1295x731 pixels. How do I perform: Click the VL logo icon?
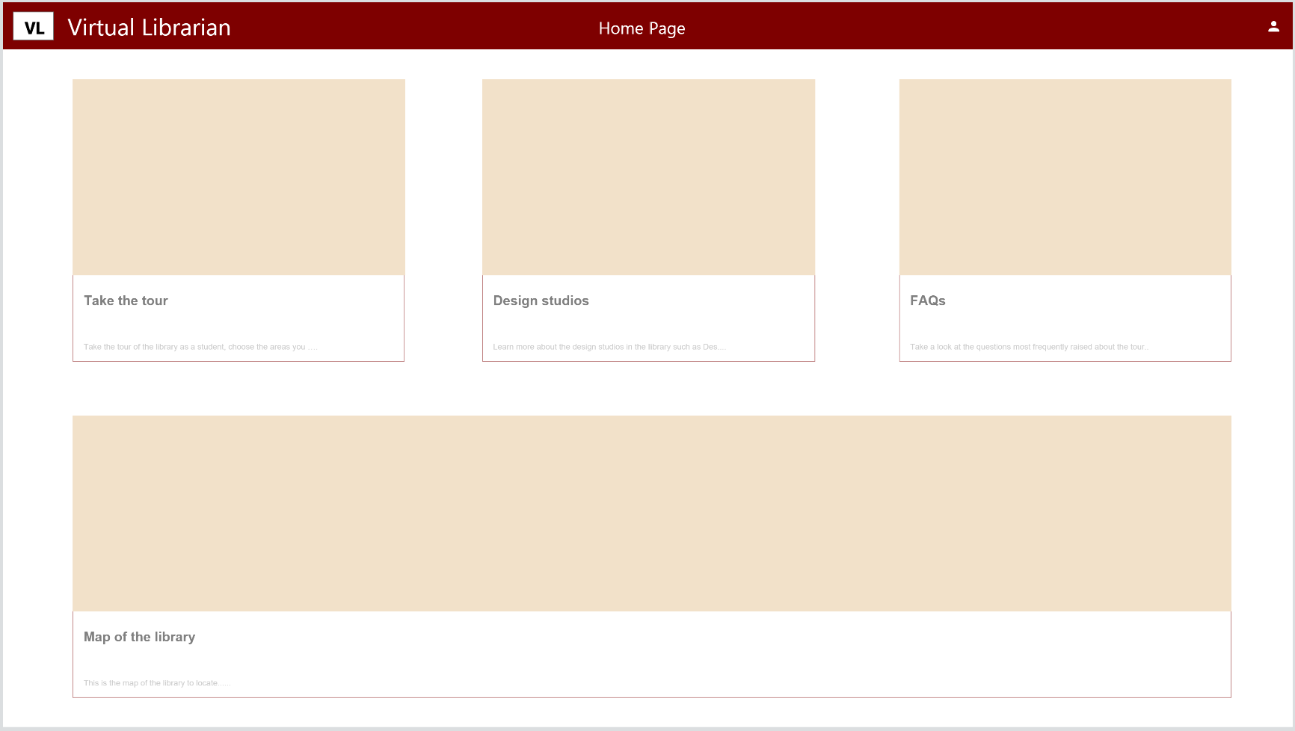[x=34, y=27]
